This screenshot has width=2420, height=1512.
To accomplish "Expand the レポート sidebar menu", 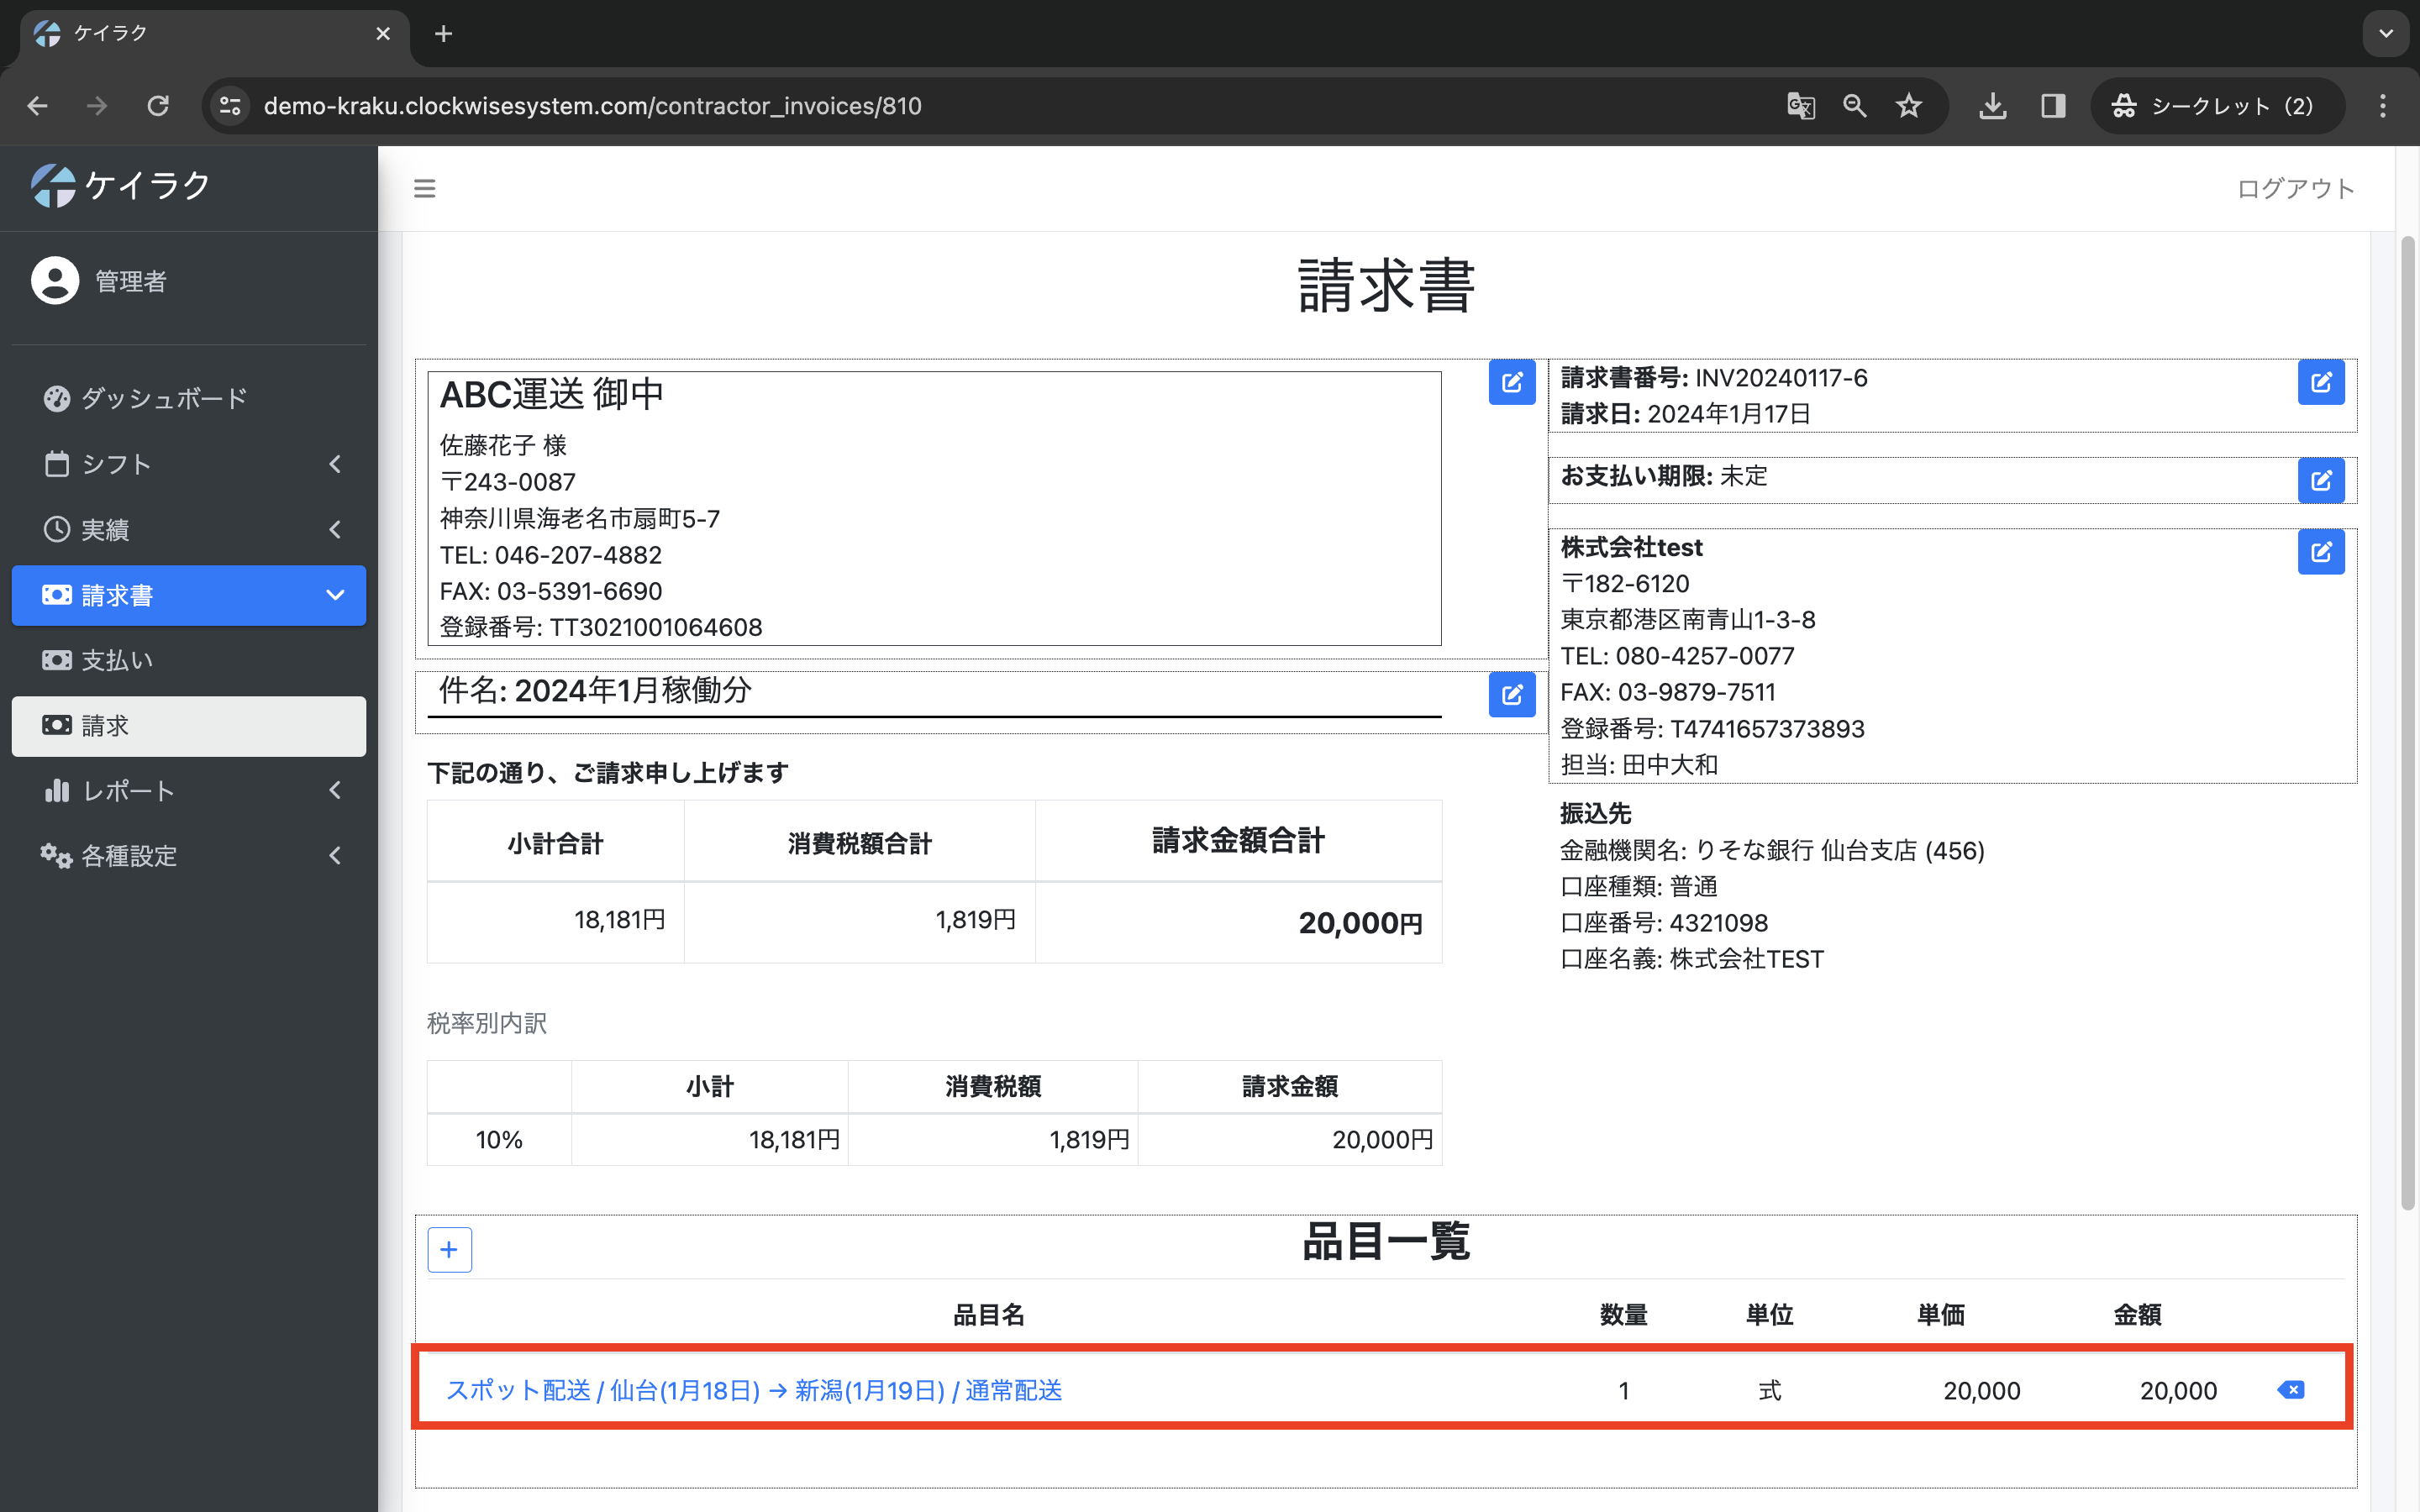I will click(189, 790).
